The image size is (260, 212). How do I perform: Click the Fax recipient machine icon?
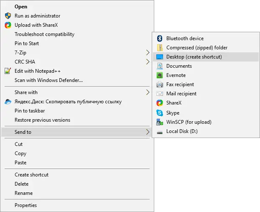pos(160,84)
